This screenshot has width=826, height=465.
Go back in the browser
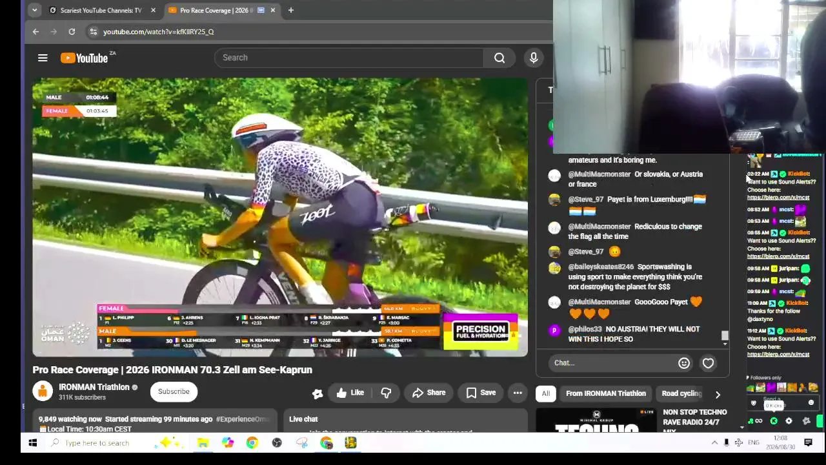[35, 32]
